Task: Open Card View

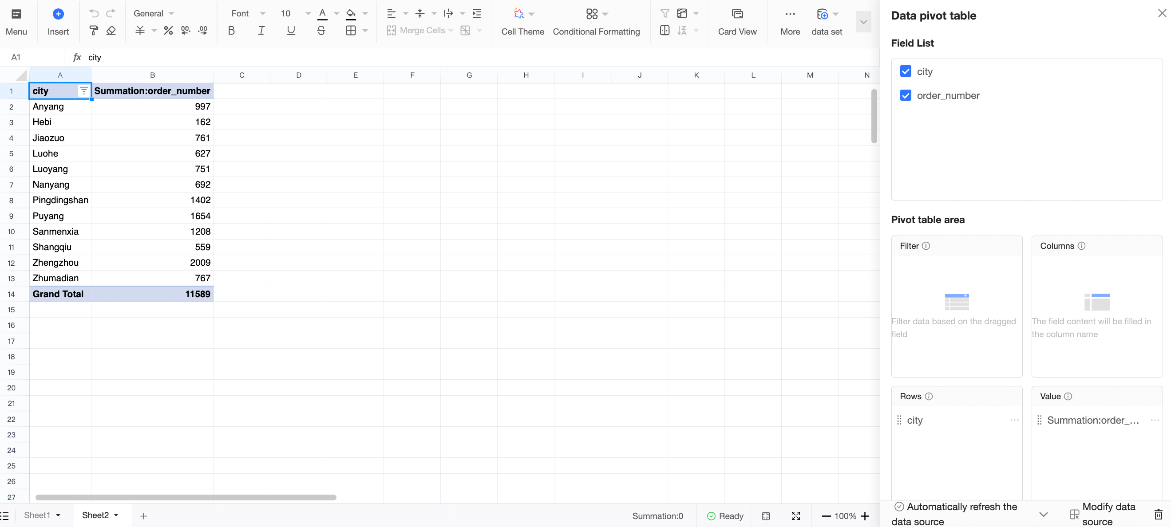Action: [737, 22]
